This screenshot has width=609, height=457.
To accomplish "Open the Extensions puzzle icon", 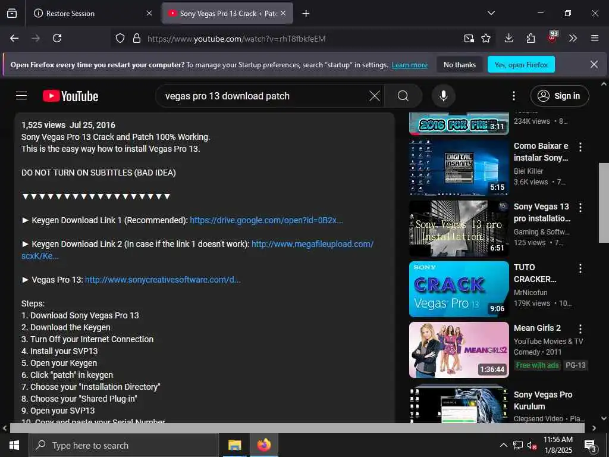I will [530, 38].
